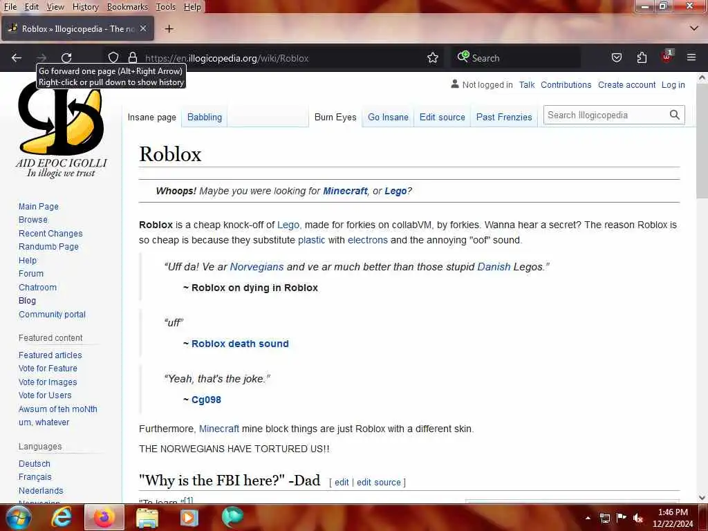This screenshot has height=531, width=708.
Task: Click edit source beside FBI heading
Action: [x=378, y=482]
